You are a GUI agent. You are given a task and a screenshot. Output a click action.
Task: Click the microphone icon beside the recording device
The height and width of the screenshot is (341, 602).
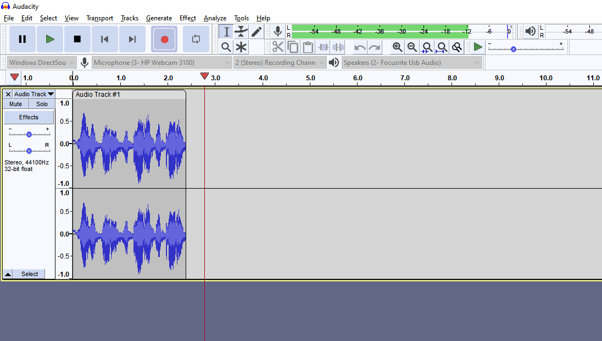coord(85,62)
